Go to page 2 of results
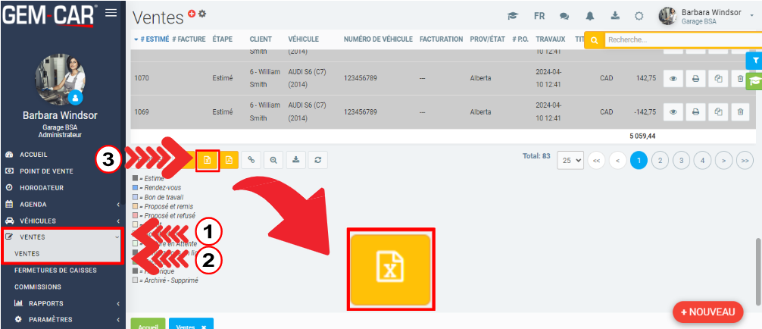 (660, 160)
